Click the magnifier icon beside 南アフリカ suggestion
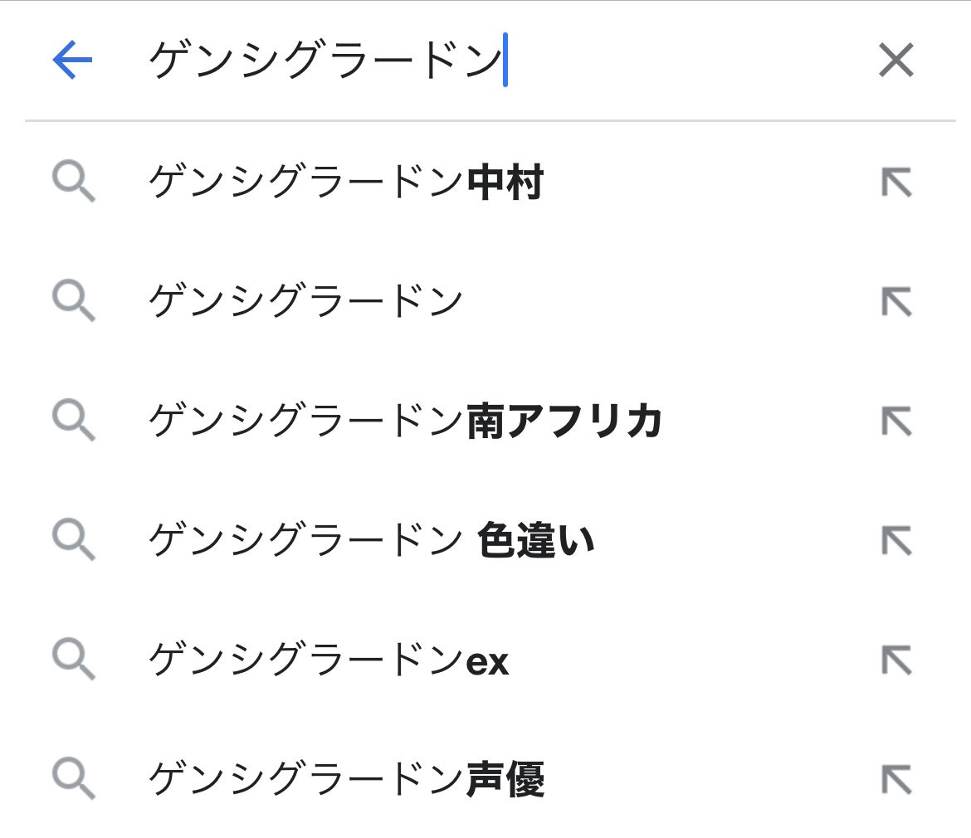This screenshot has height=838, width=971. pos(74,421)
